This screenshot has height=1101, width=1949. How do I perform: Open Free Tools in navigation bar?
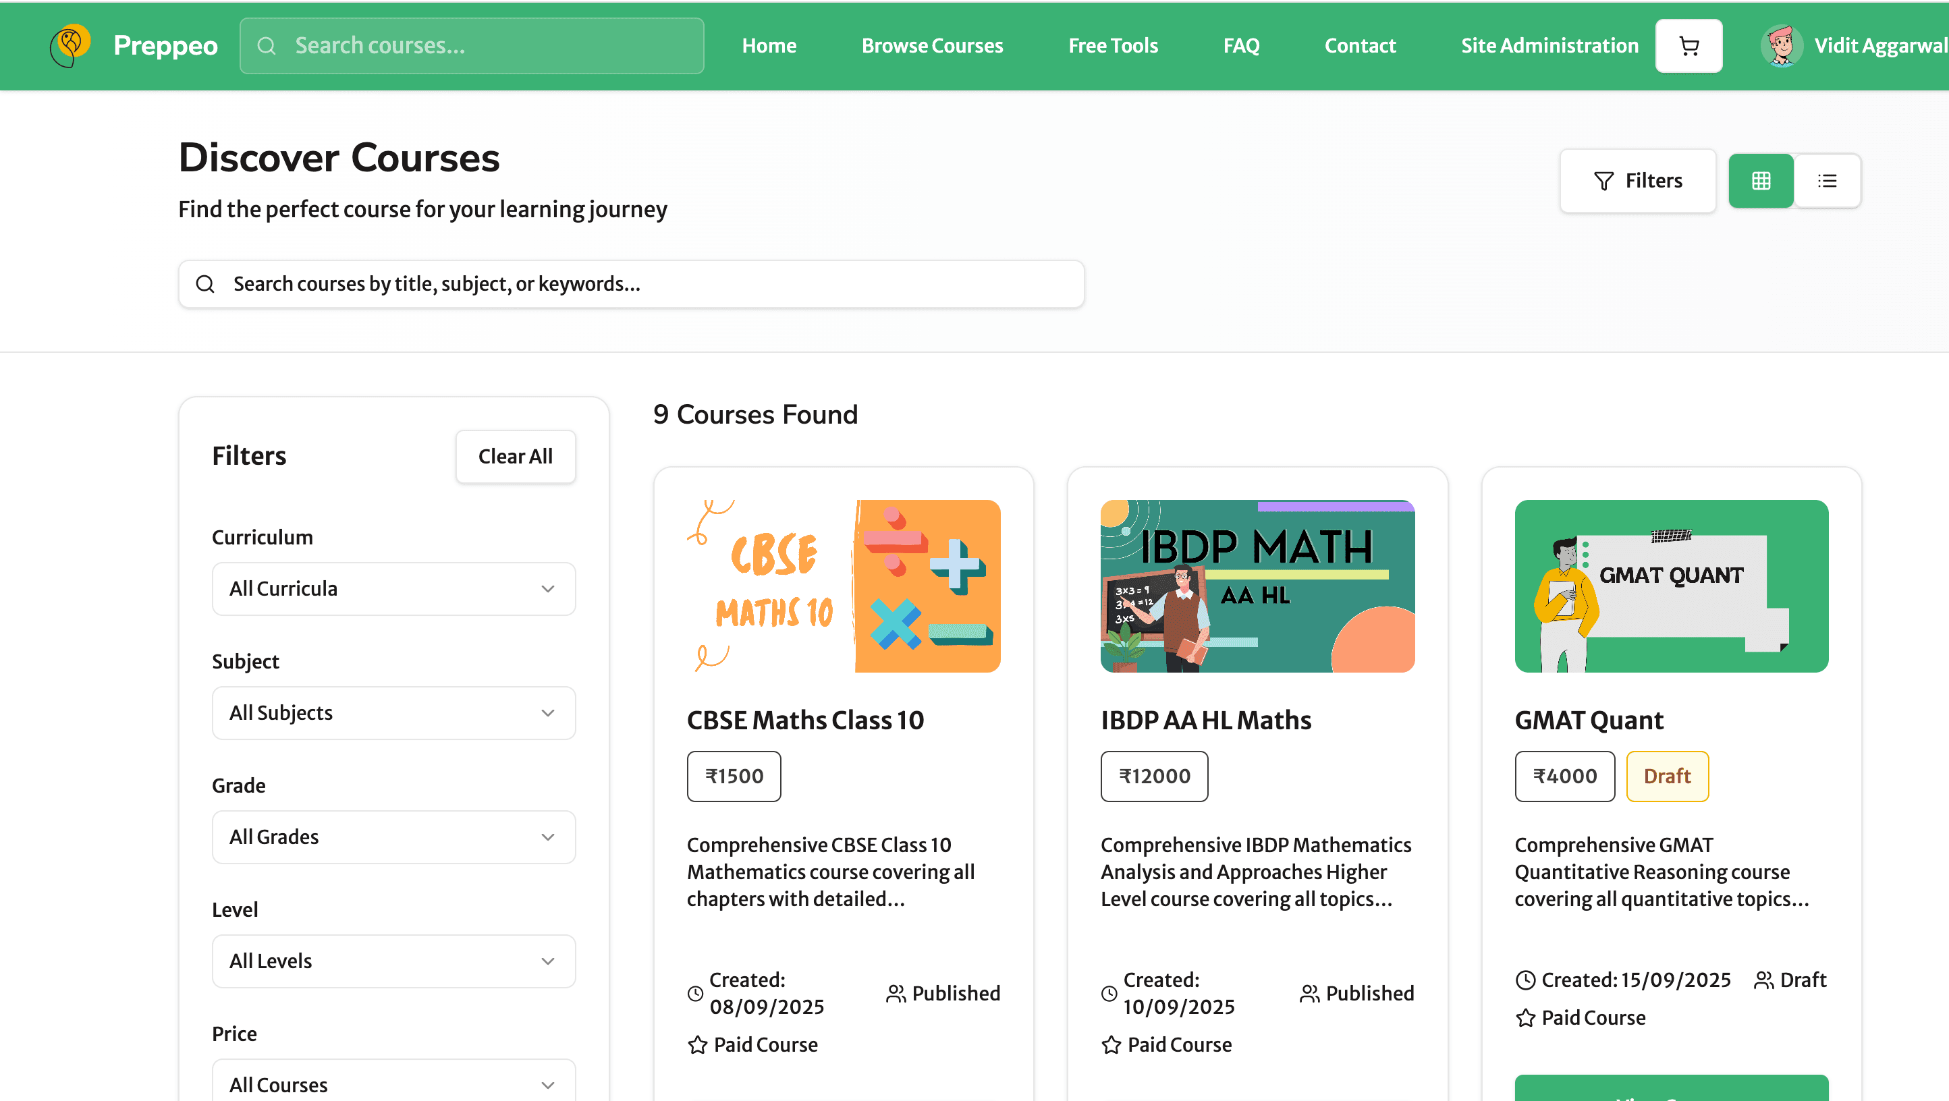[x=1113, y=46]
